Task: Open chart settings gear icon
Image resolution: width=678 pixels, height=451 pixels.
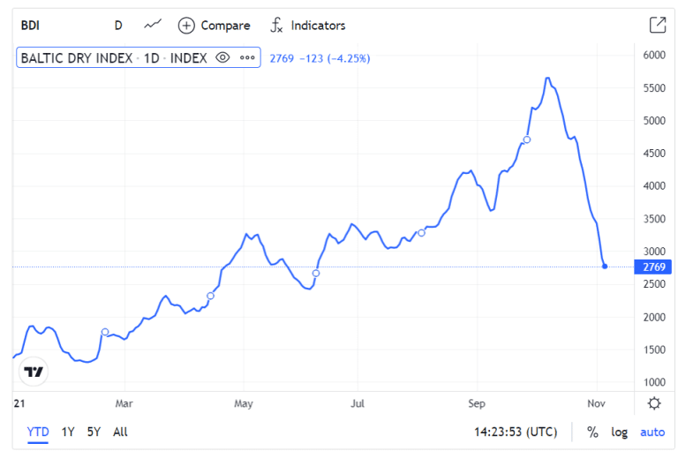Action: [x=653, y=403]
